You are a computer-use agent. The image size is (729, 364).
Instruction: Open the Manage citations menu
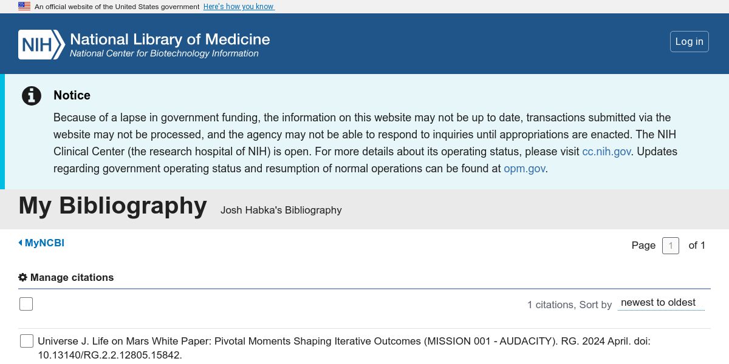[72, 277]
